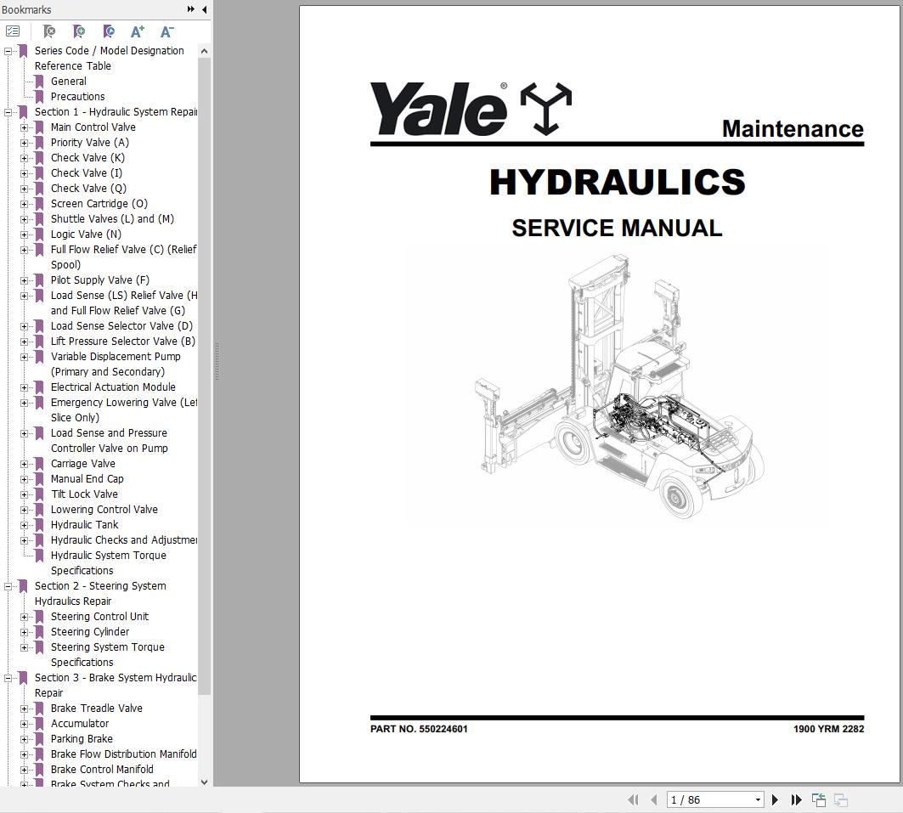Go to the previous page
This screenshot has height=813, width=903.
[653, 799]
